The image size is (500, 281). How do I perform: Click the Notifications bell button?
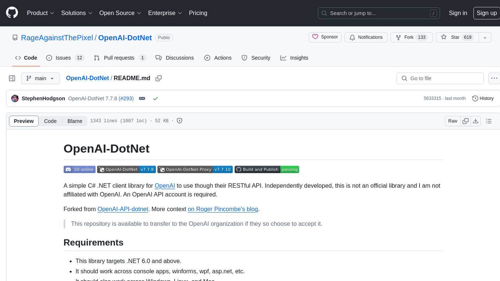coord(366,37)
